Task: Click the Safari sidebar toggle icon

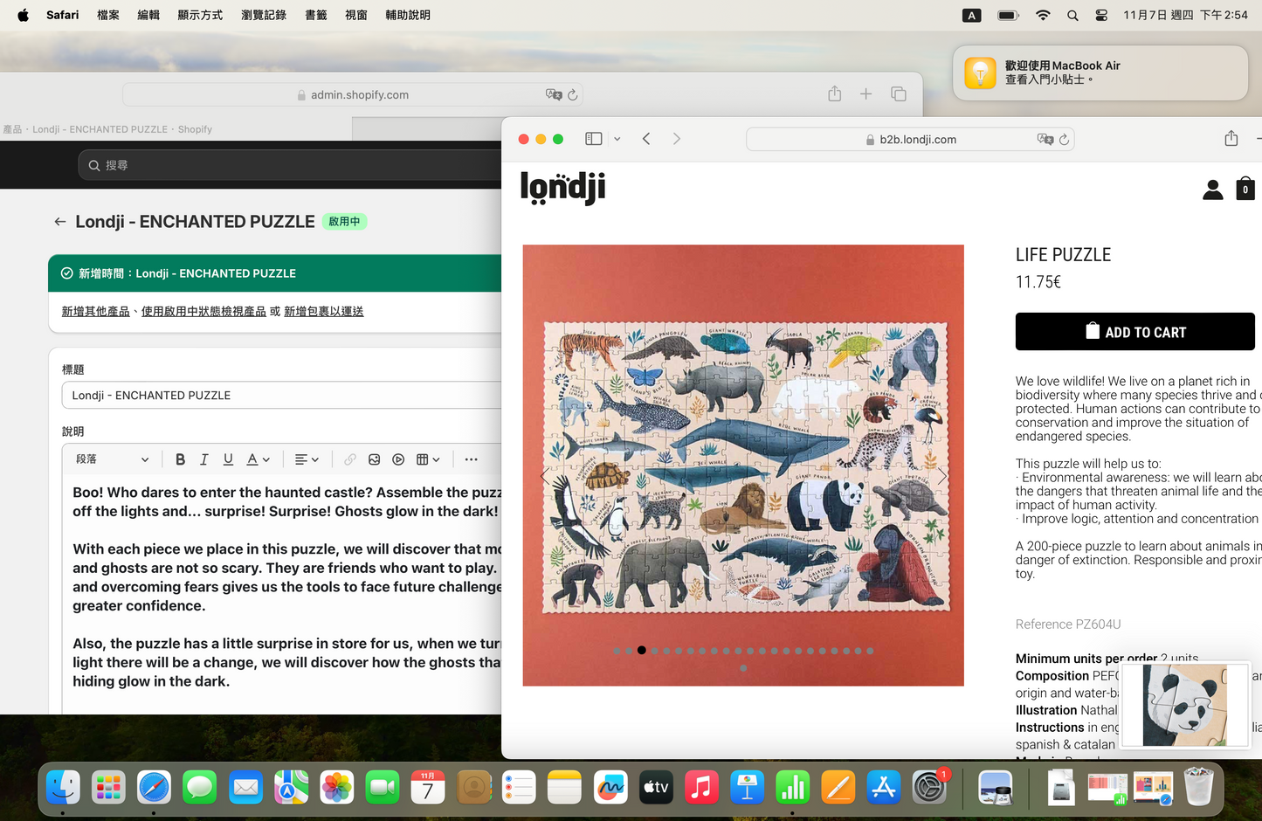Action: [x=594, y=139]
